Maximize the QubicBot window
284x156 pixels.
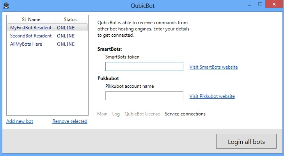click(260, 4)
